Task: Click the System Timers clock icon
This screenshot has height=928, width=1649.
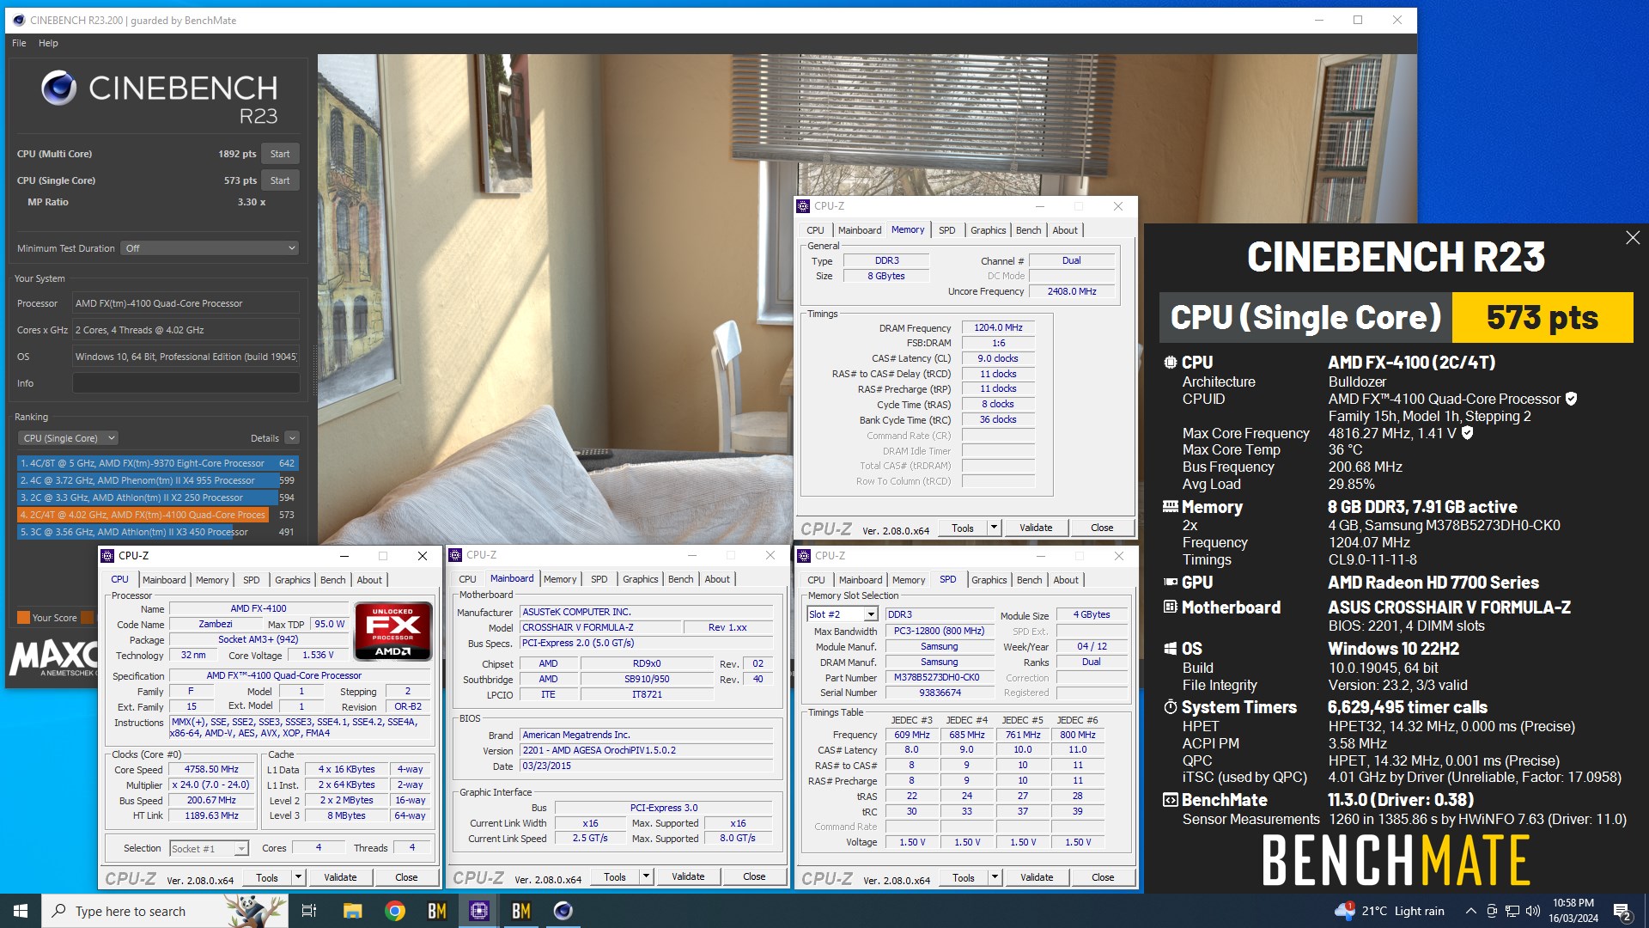Action: 1170,707
